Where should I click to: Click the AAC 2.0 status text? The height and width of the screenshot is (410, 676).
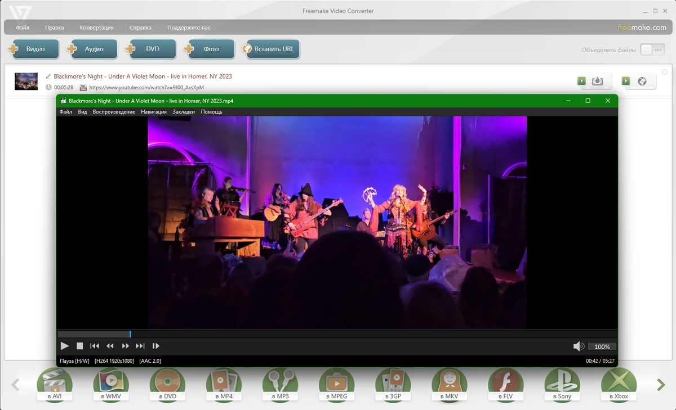coord(150,361)
